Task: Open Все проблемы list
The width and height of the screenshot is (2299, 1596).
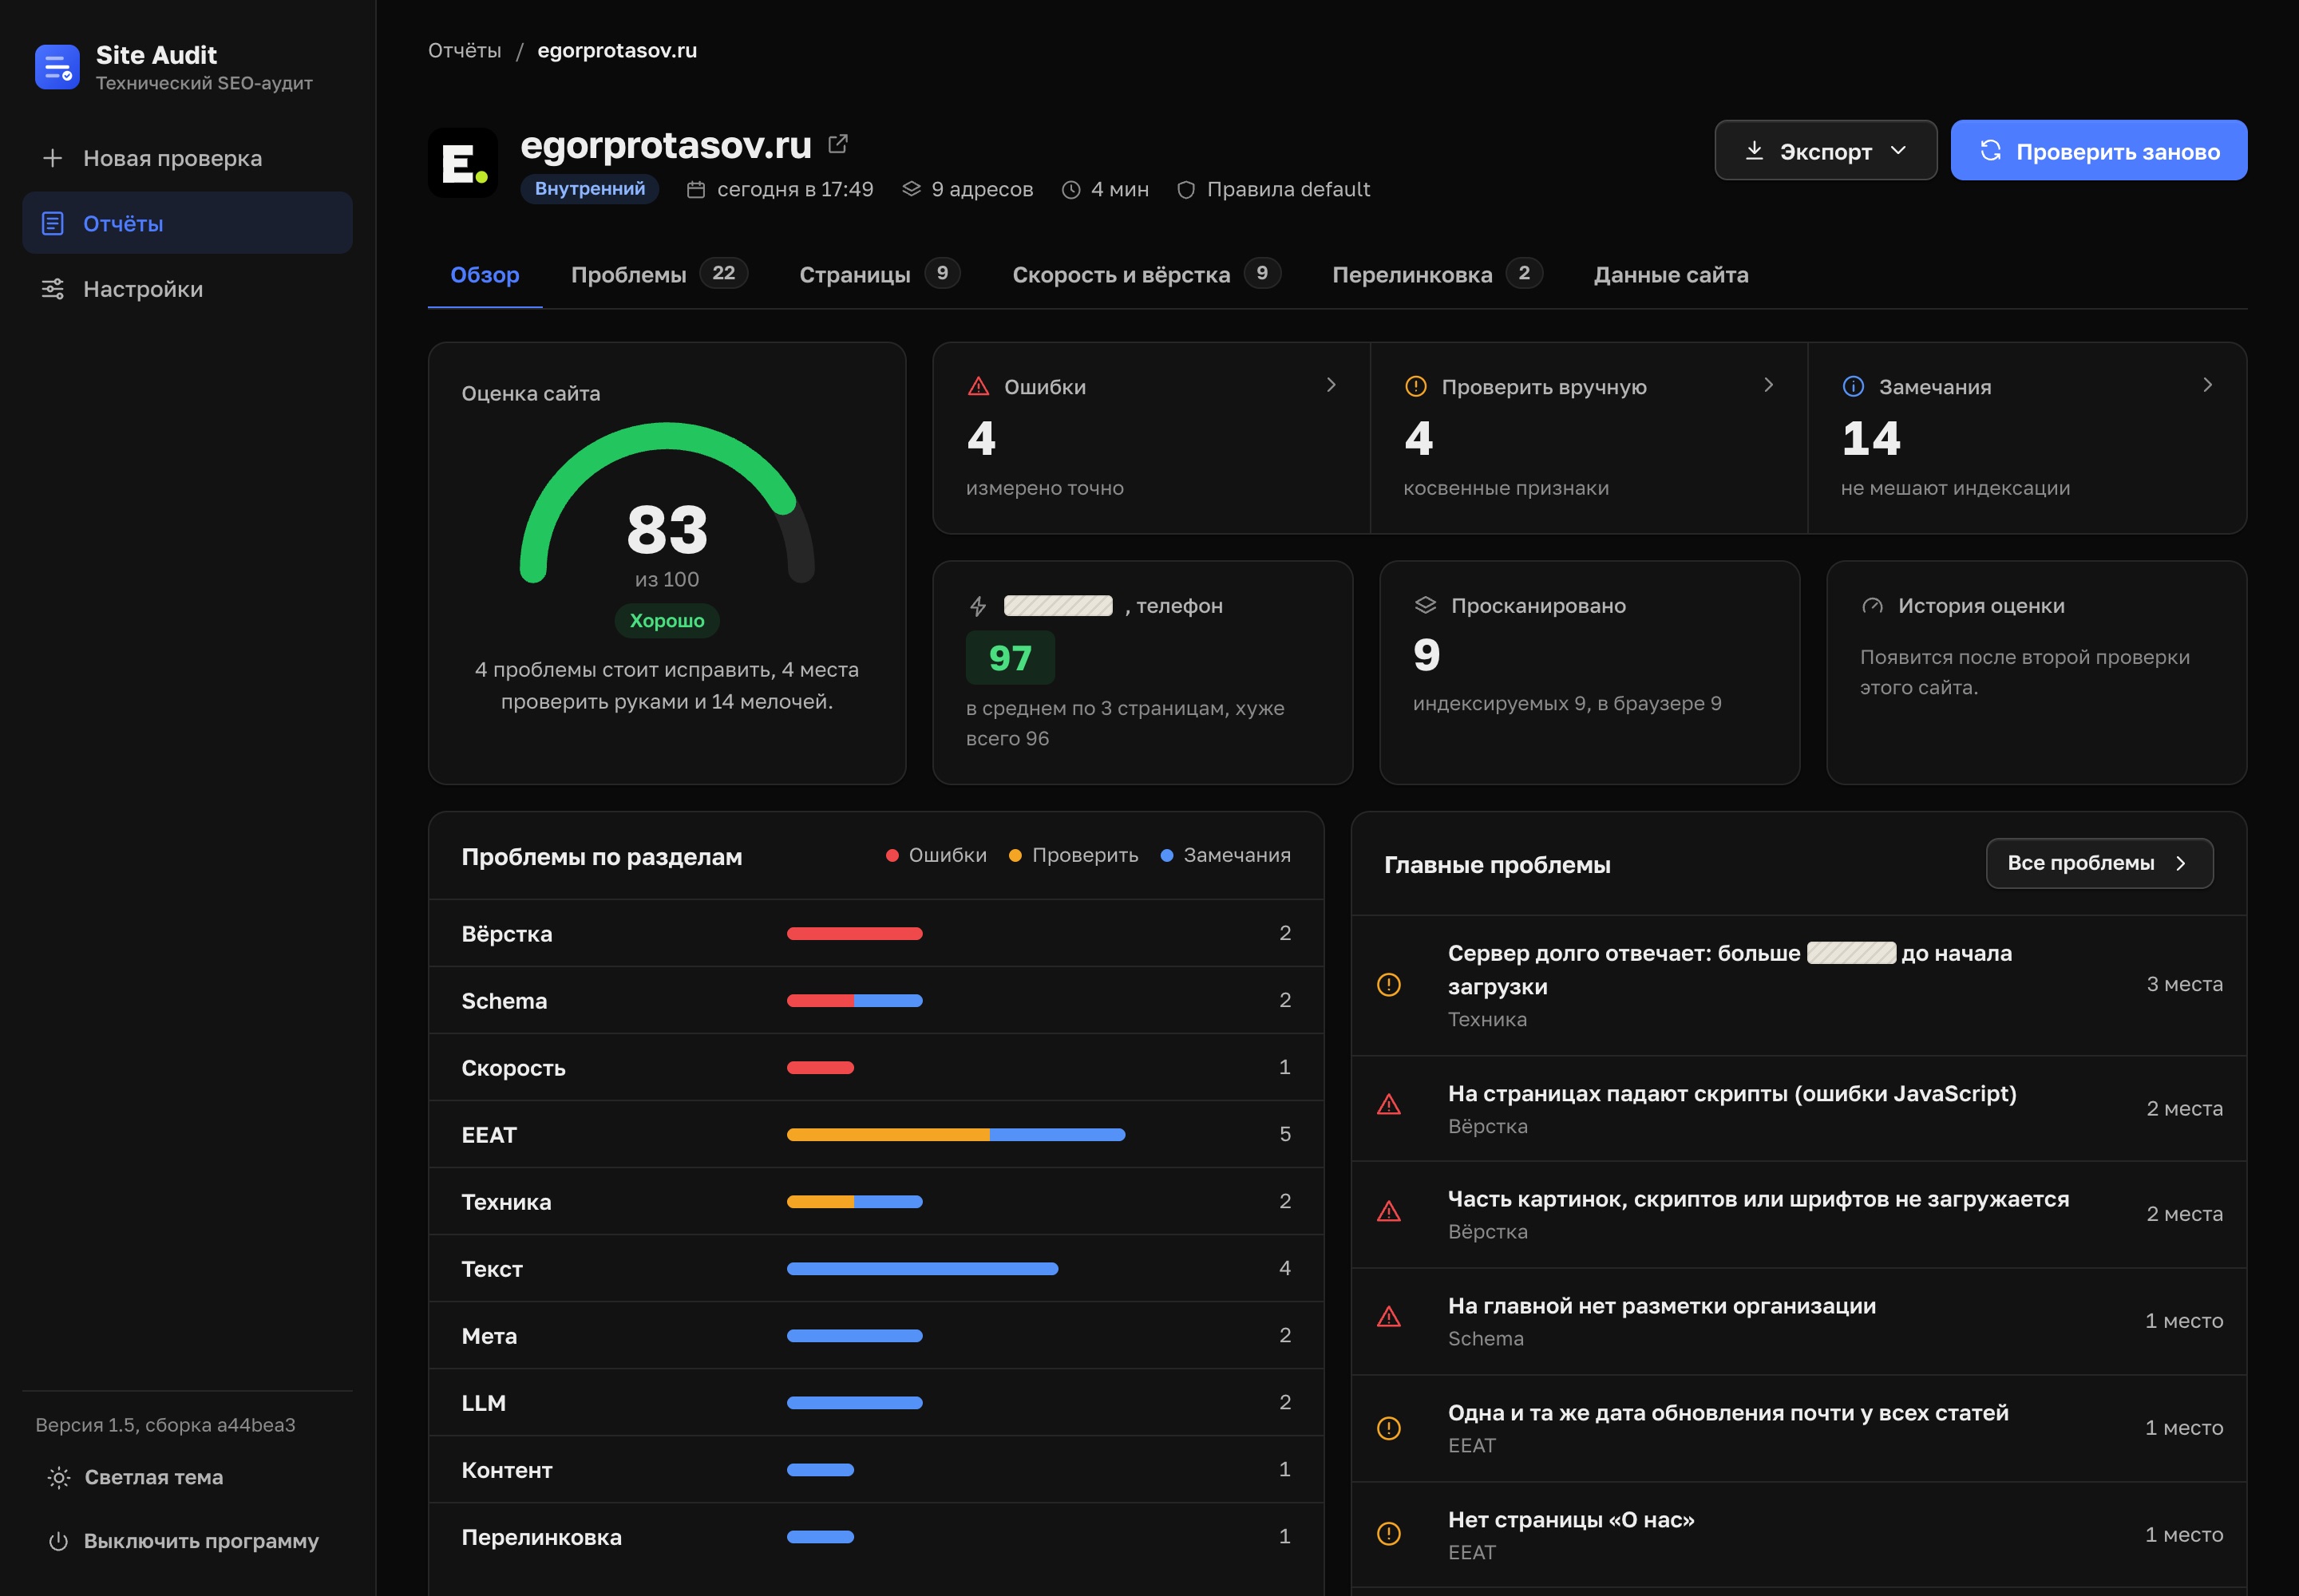Action: (2099, 863)
